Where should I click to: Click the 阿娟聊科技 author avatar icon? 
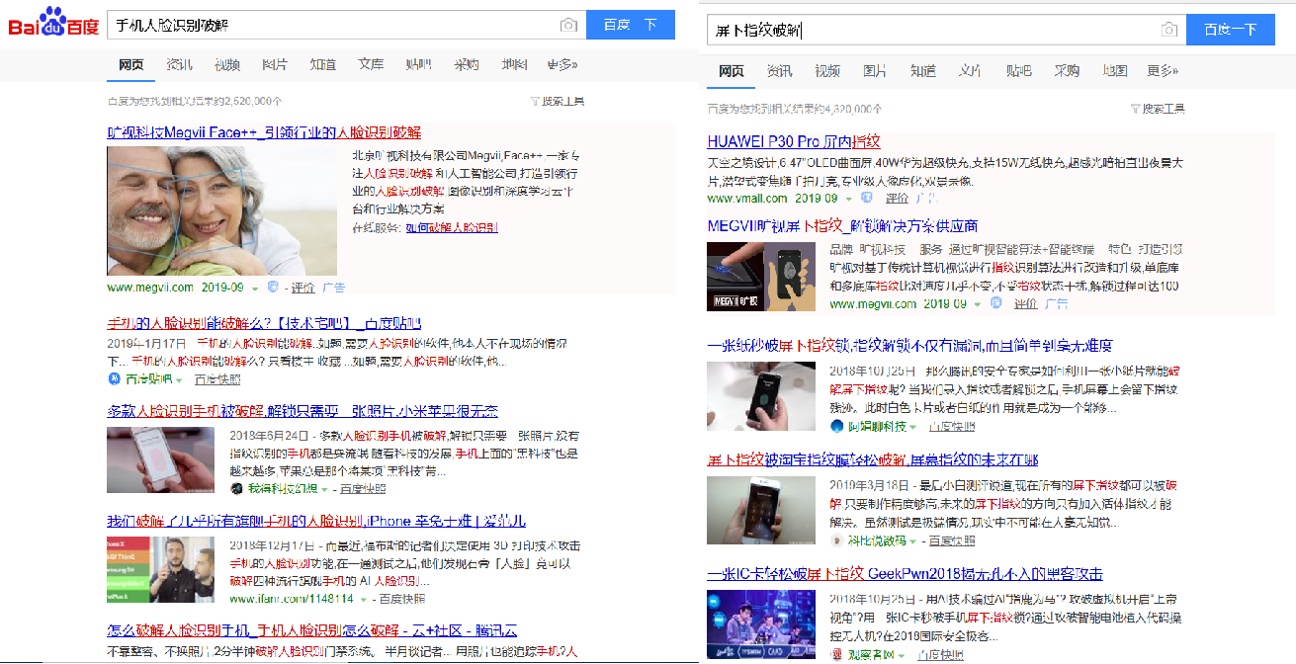(836, 426)
